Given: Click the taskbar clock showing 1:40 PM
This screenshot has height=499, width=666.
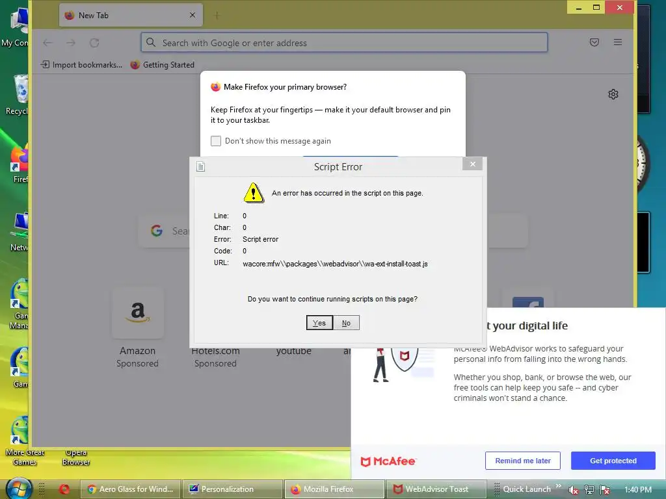Looking at the screenshot, I should point(637,490).
